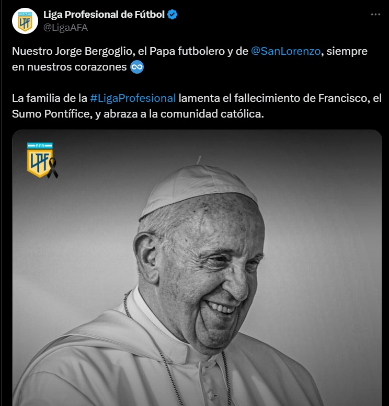The image size is (389, 406).
Task: Follow the @SanLorenzo mention link
Action: (286, 51)
